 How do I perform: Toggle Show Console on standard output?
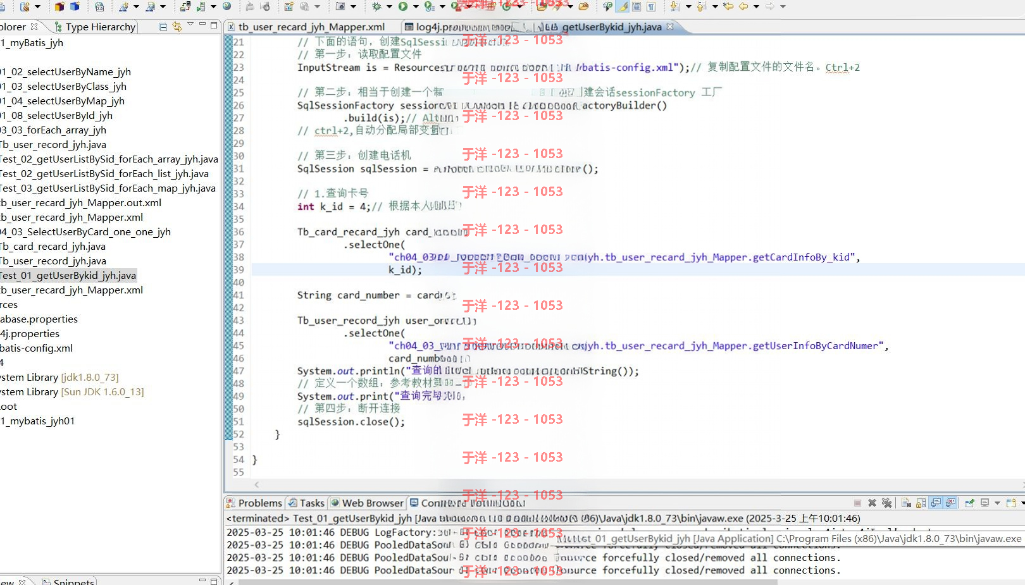tap(936, 503)
